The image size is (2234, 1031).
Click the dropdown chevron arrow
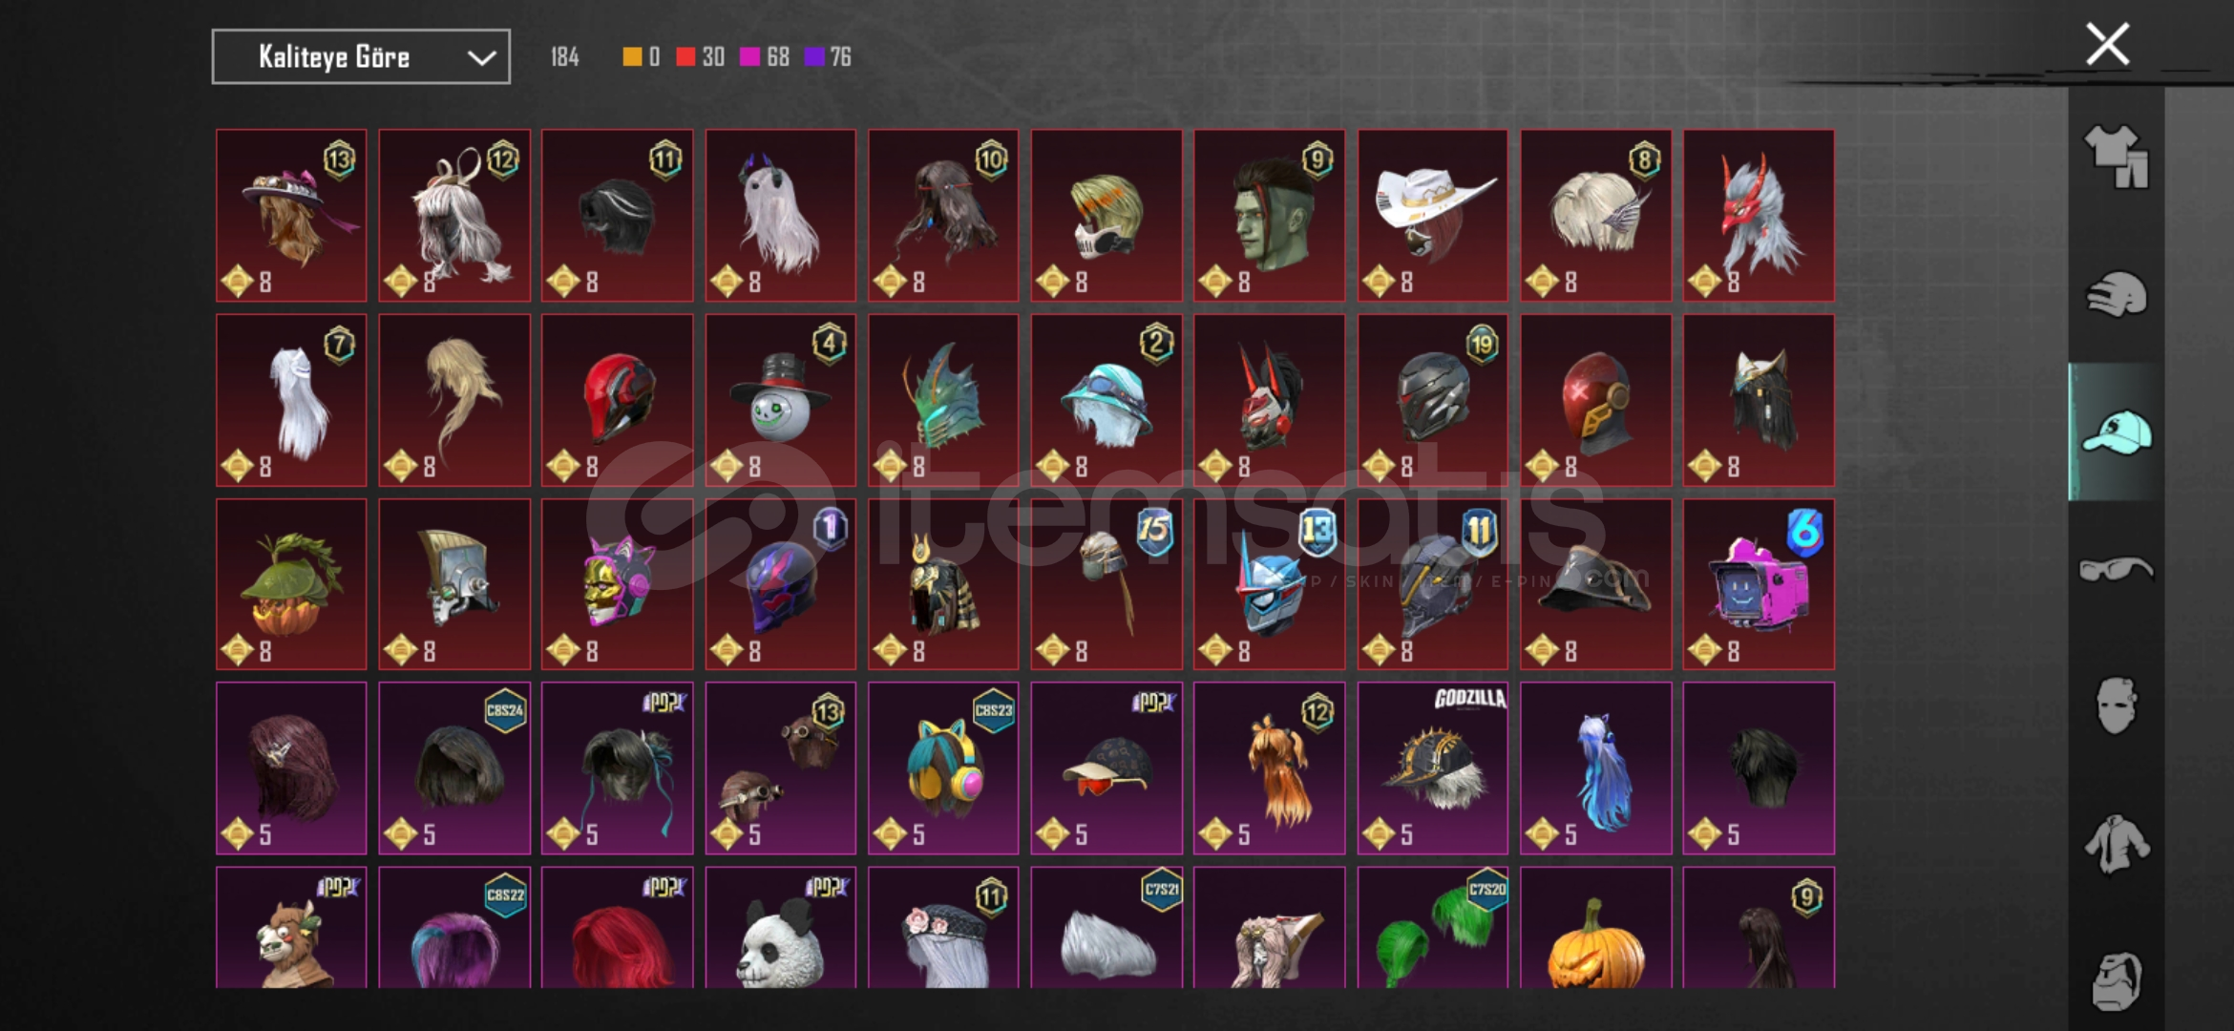tap(481, 58)
